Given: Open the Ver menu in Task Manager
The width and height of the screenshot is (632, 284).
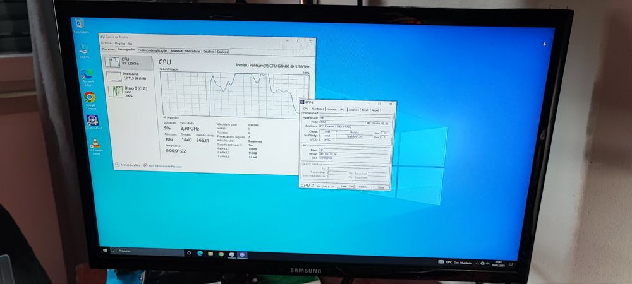Looking at the screenshot, I should (x=130, y=44).
